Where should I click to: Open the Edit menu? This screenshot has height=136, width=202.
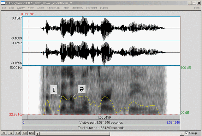11,8
